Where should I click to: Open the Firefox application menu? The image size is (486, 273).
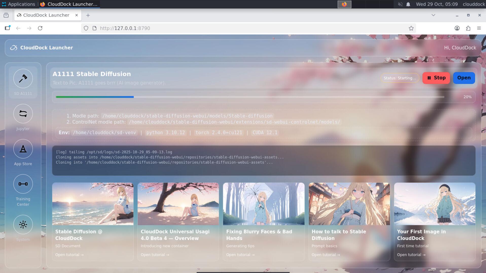[479, 28]
